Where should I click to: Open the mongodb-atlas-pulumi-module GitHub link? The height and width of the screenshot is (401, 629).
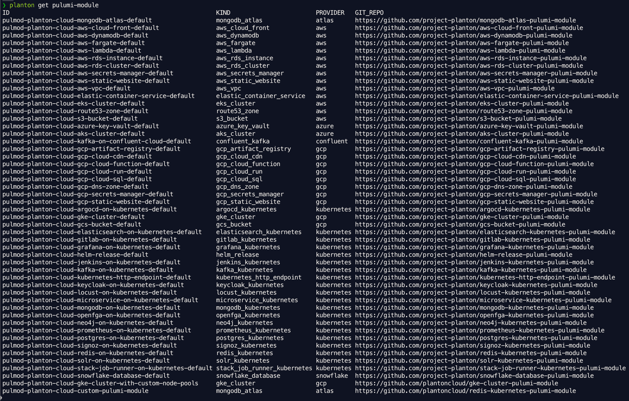coord(466,20)
